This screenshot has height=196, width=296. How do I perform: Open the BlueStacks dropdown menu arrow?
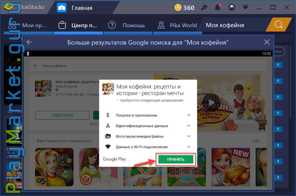(x=245, y=8)
